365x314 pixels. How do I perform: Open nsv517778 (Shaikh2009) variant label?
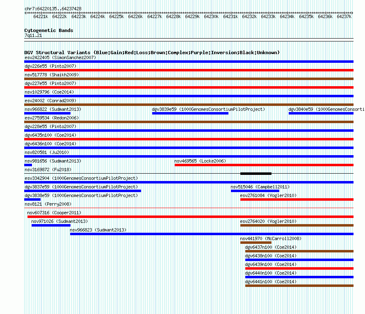52,75
